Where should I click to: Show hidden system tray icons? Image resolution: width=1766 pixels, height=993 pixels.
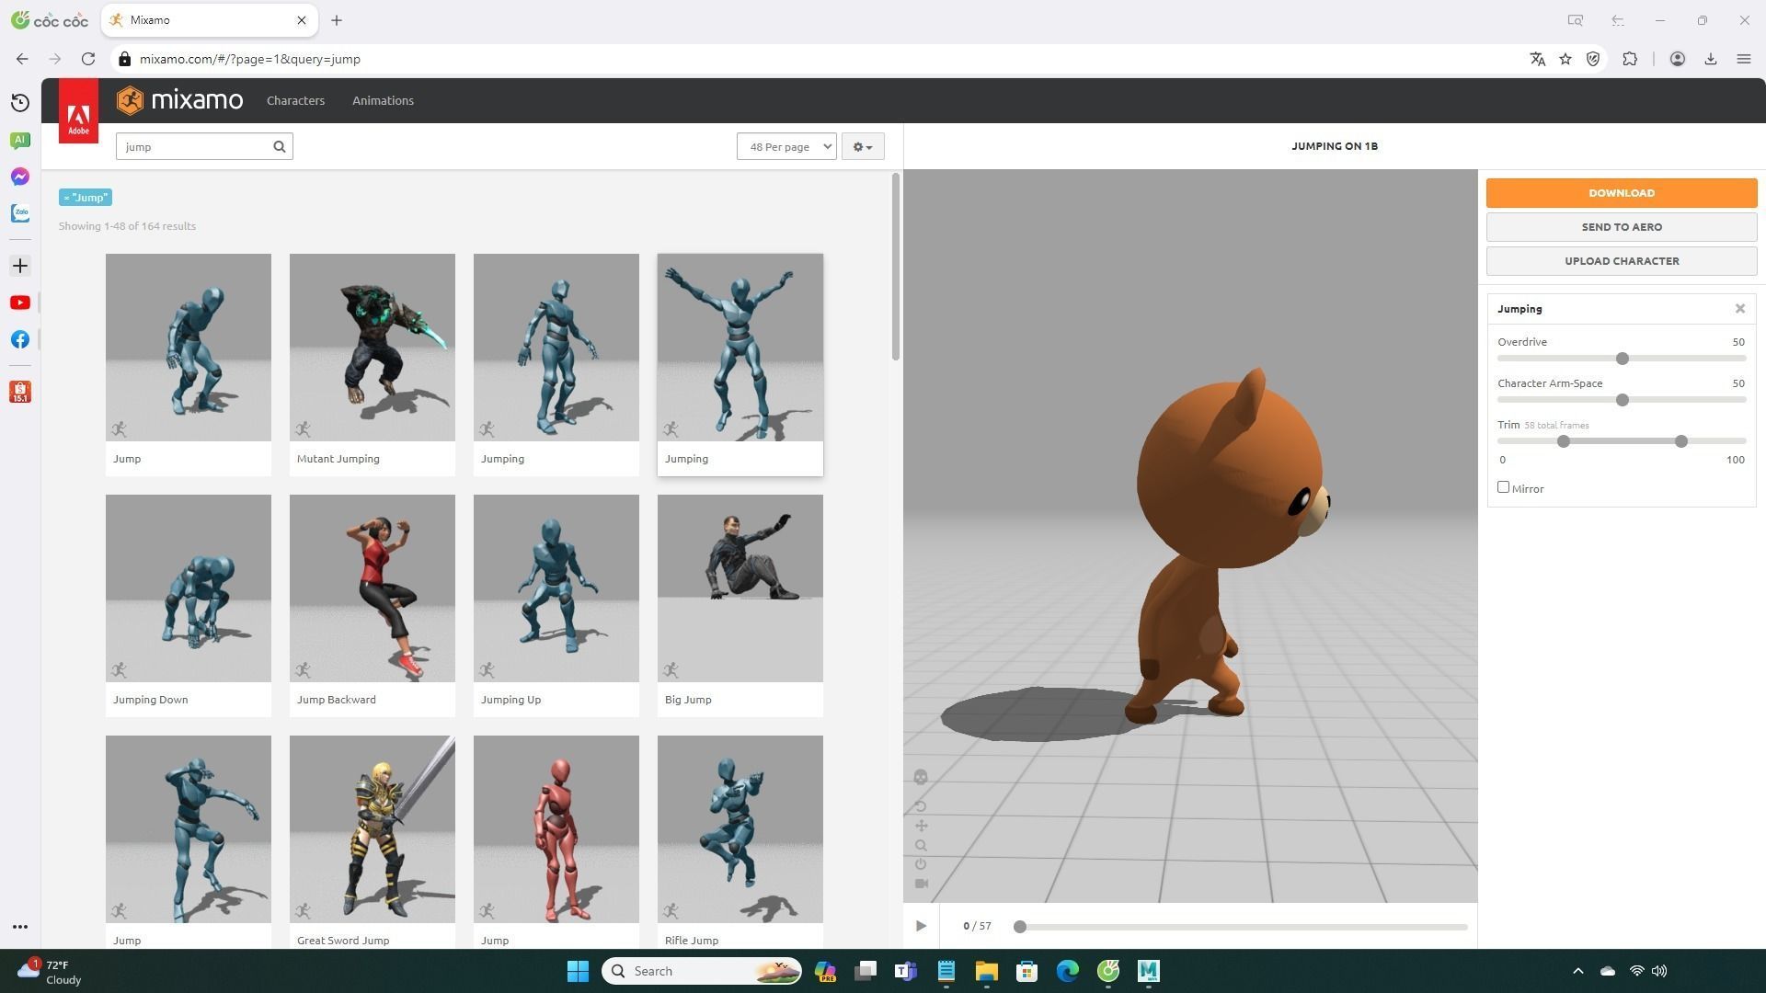[1578, 971]
